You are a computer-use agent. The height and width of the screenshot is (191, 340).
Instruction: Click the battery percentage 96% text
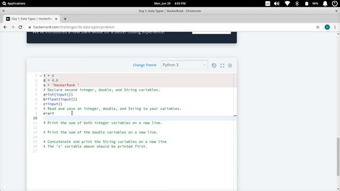[x=315, y=4]
